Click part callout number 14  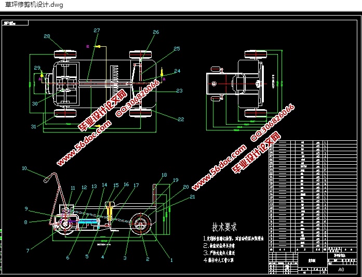point(104,185)
